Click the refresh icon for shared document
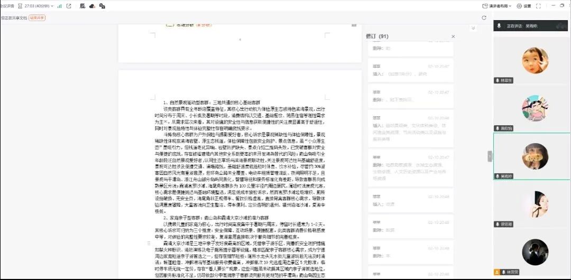Viewport: 571px width, 280px height. (484, 17)
